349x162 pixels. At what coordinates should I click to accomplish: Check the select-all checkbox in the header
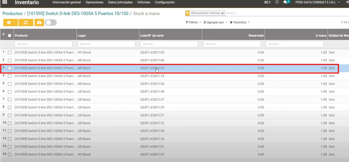point(10,36)
